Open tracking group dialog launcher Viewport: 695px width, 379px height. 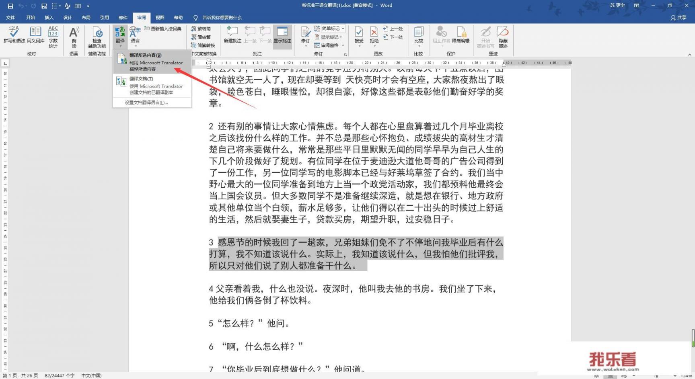(345, 54)
